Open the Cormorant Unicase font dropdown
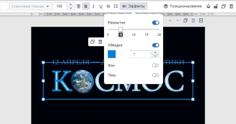 (31, 6)
